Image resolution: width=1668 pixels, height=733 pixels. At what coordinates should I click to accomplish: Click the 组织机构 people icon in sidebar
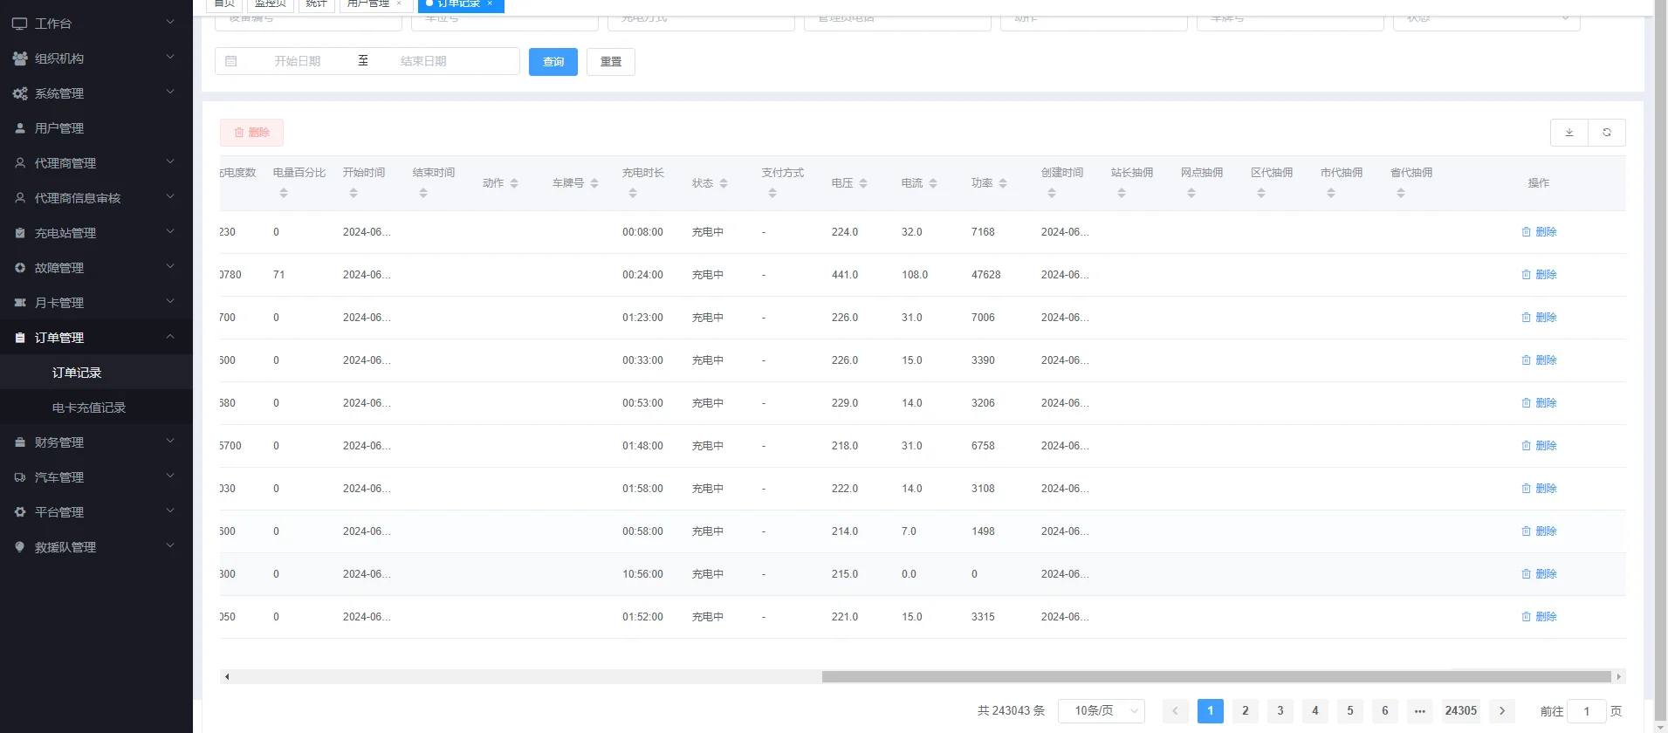pyautogui.click(x=20, y=58)
